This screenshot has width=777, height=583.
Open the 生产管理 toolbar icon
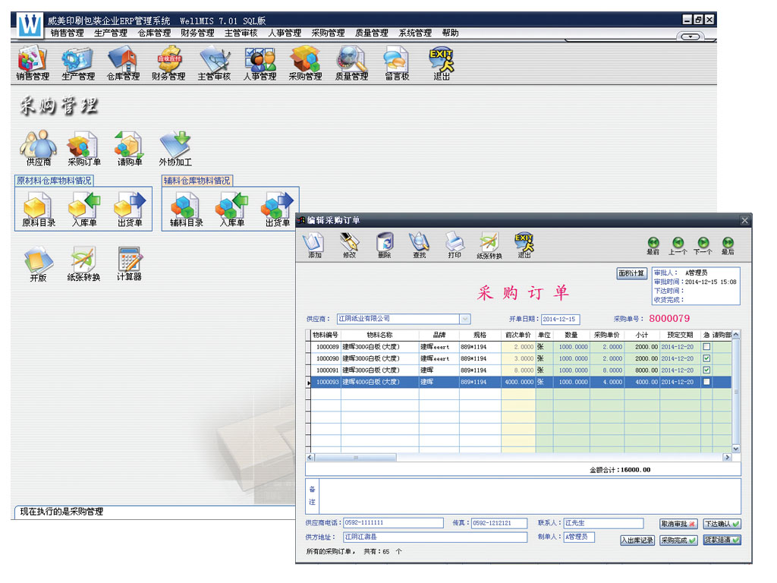click(x=78, y=62)
